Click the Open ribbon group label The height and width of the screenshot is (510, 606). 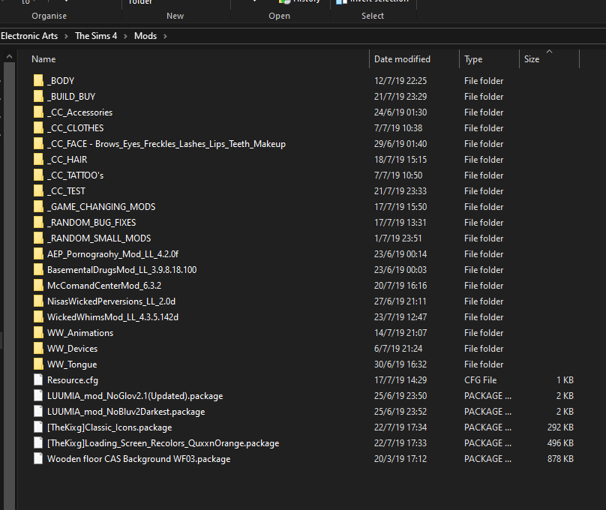(x=280, y=16)
